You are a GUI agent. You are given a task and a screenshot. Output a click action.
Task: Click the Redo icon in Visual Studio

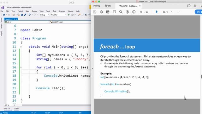(x=35, y=15)
